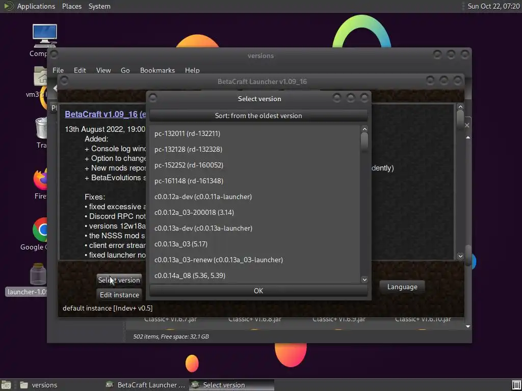Image resolution: width=522 pixels, height=391 pixels.
Task: Open the BetaCraft v1.09_16 changelog link
Action: (105, 114)
